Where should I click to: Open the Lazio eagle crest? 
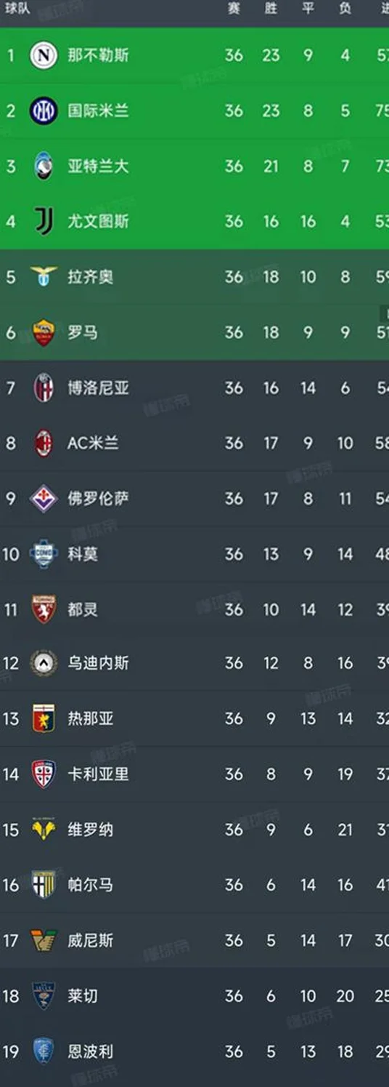pyautogui.click(x=44, y=276)
